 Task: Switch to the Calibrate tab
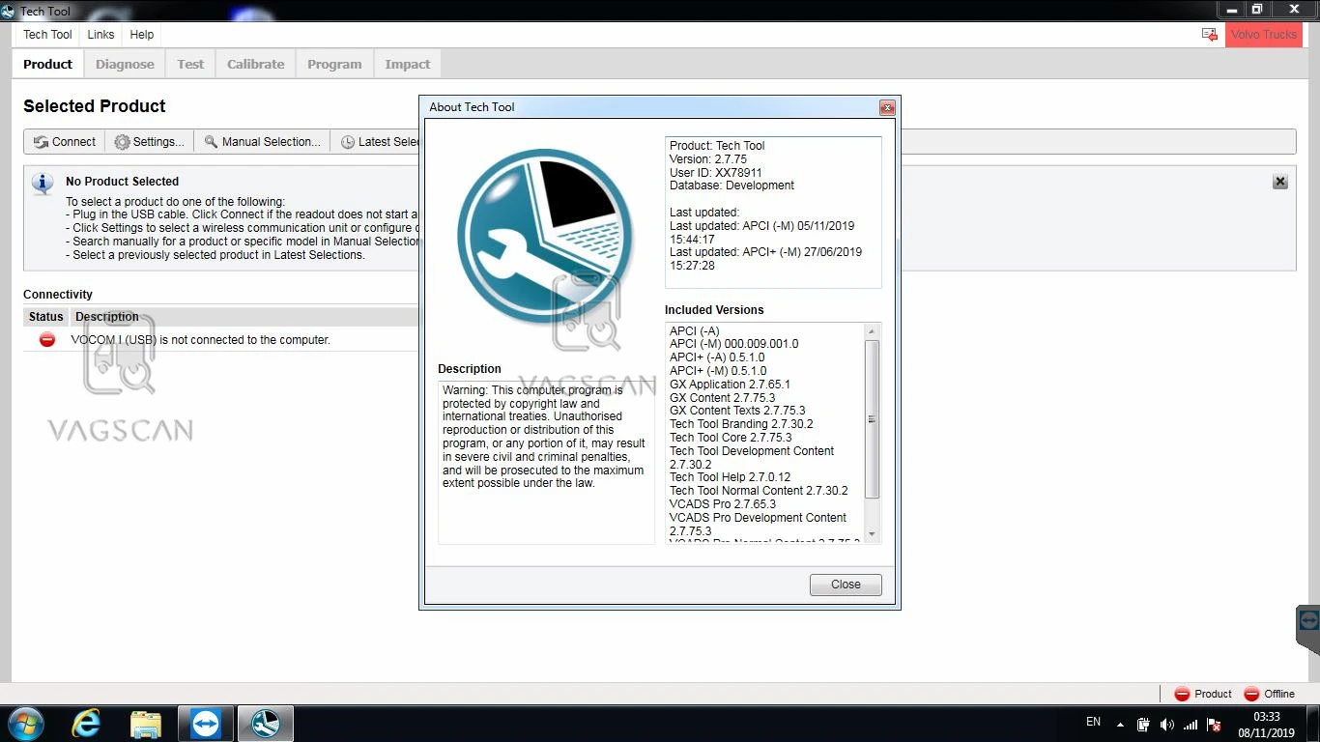[256, 65]
